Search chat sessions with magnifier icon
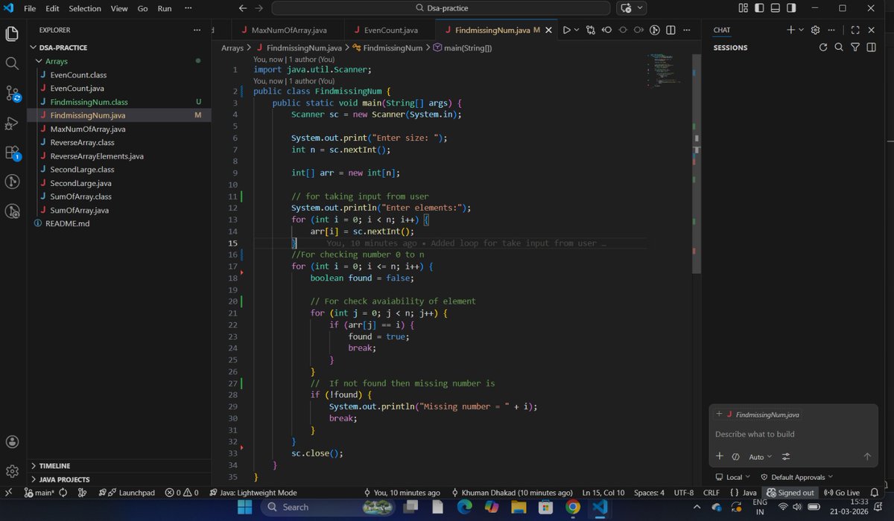Image resolution: width=894 pixels, height=521 pixels. pyautogui.click(x=839, y=48)
